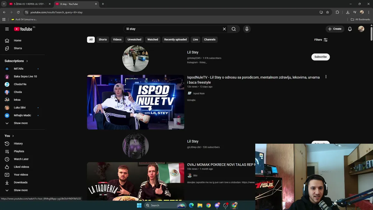Expand the You section arrow
The image size is (373, 210).
13,136
